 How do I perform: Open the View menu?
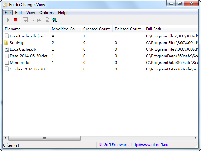click(x=30, y=13)
